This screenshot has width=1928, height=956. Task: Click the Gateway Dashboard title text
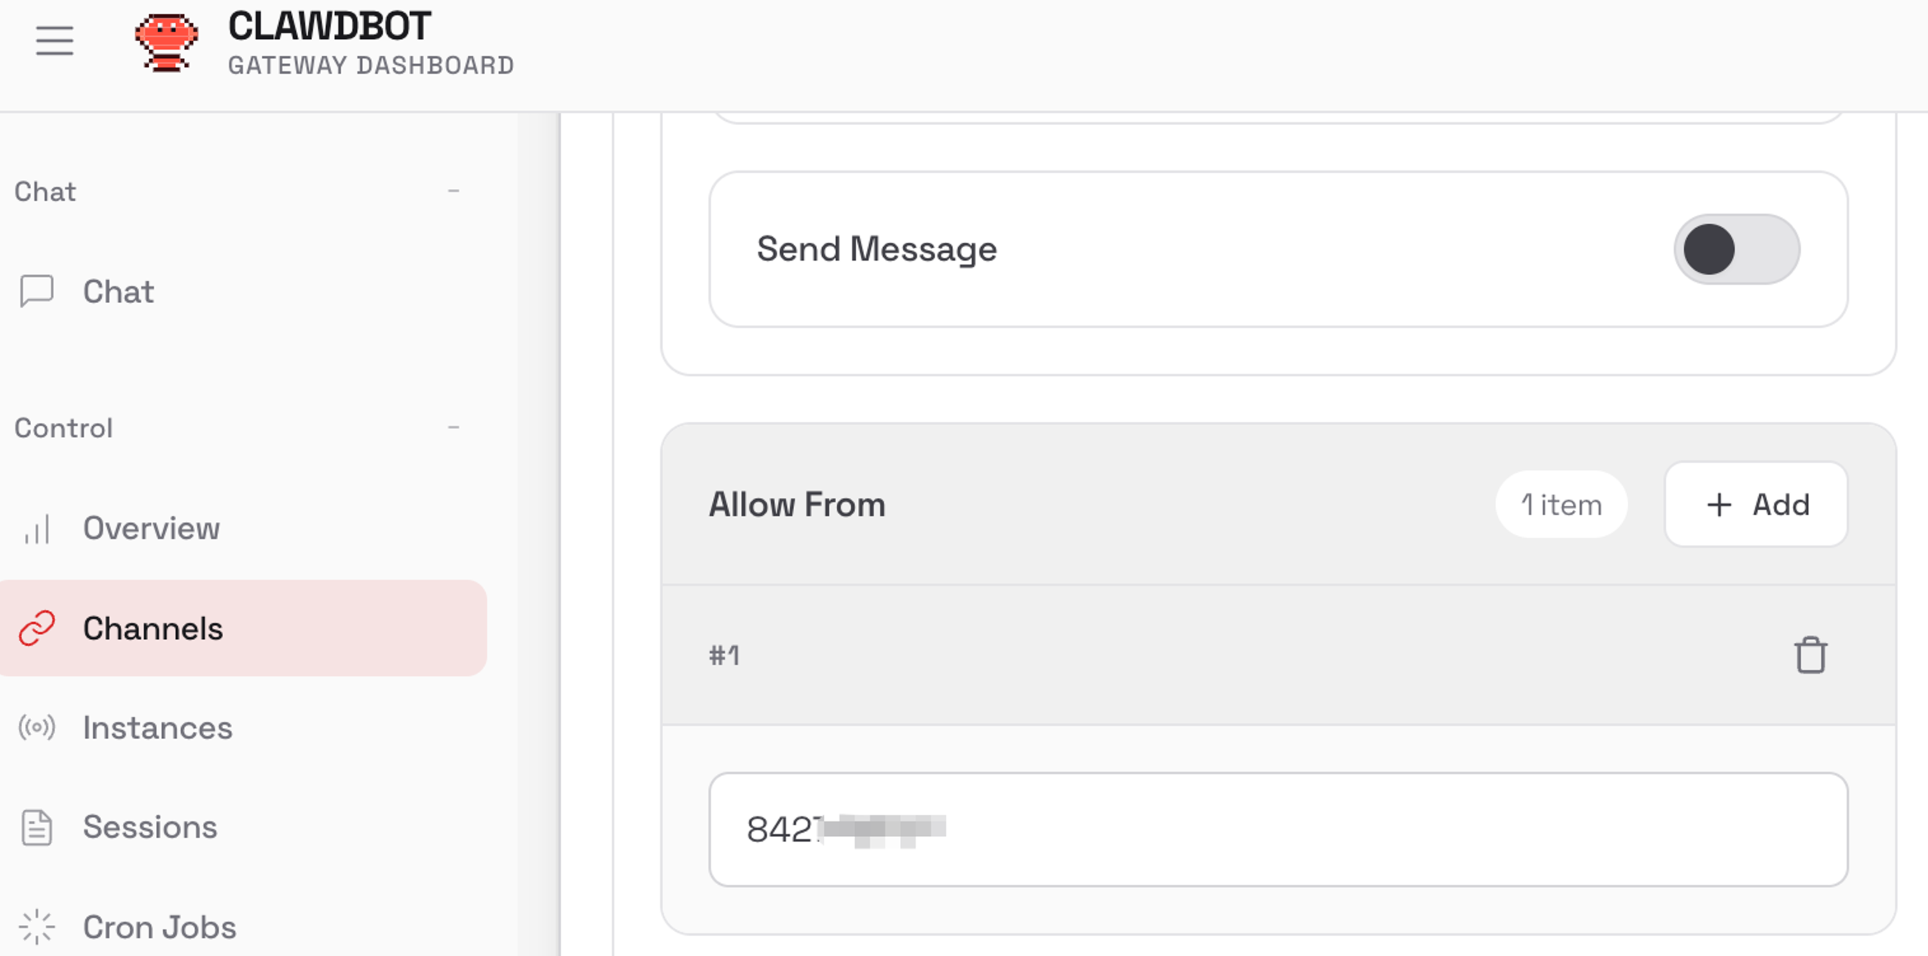371,66
